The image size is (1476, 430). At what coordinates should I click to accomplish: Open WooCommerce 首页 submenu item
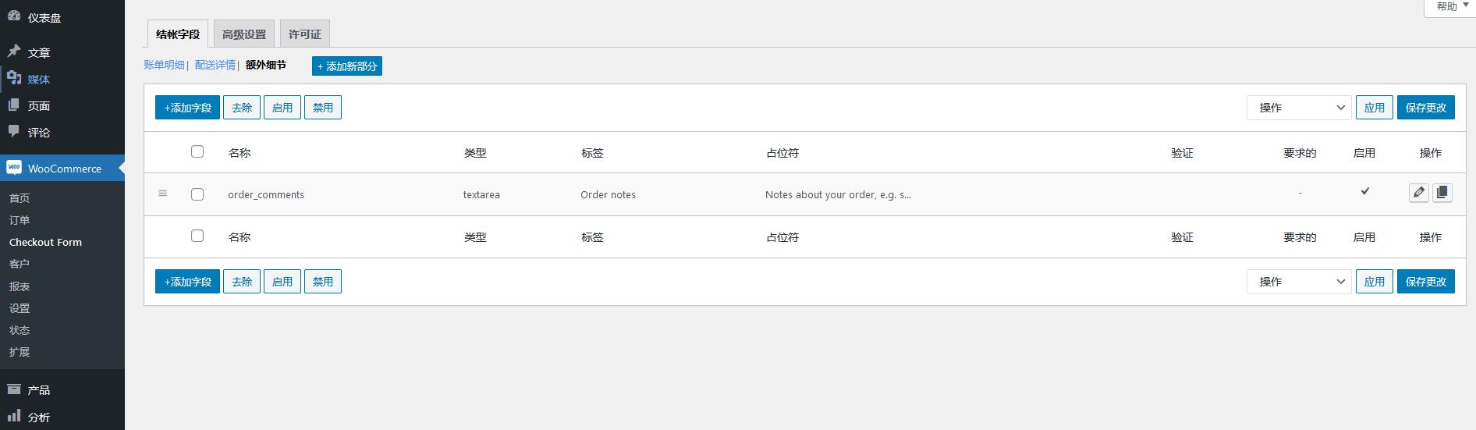[20, 198]
